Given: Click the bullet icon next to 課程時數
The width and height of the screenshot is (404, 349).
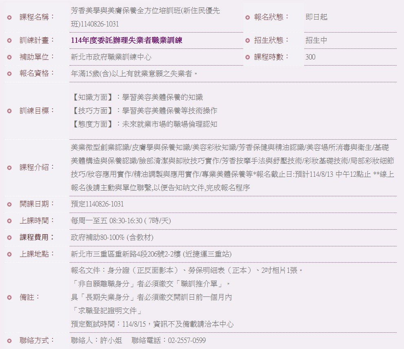Looking at the screenshot, I should 247,57.
